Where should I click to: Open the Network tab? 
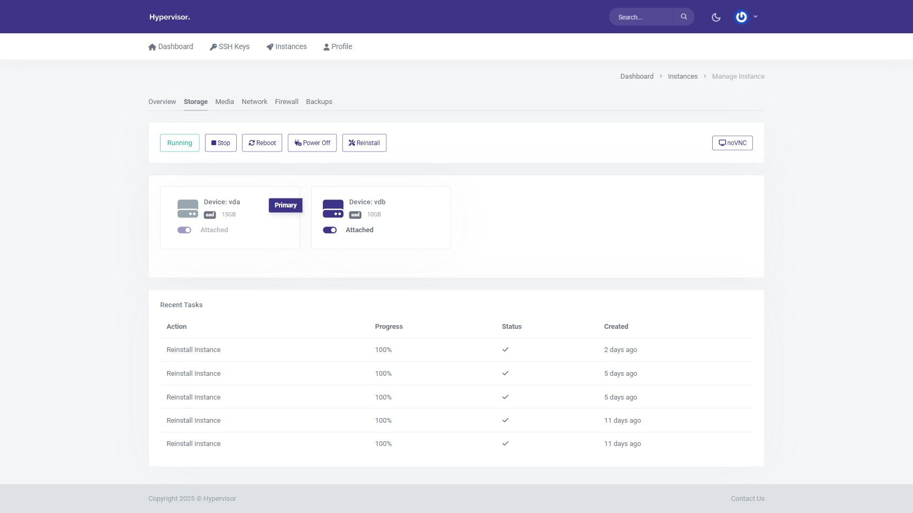pos(255,102)
